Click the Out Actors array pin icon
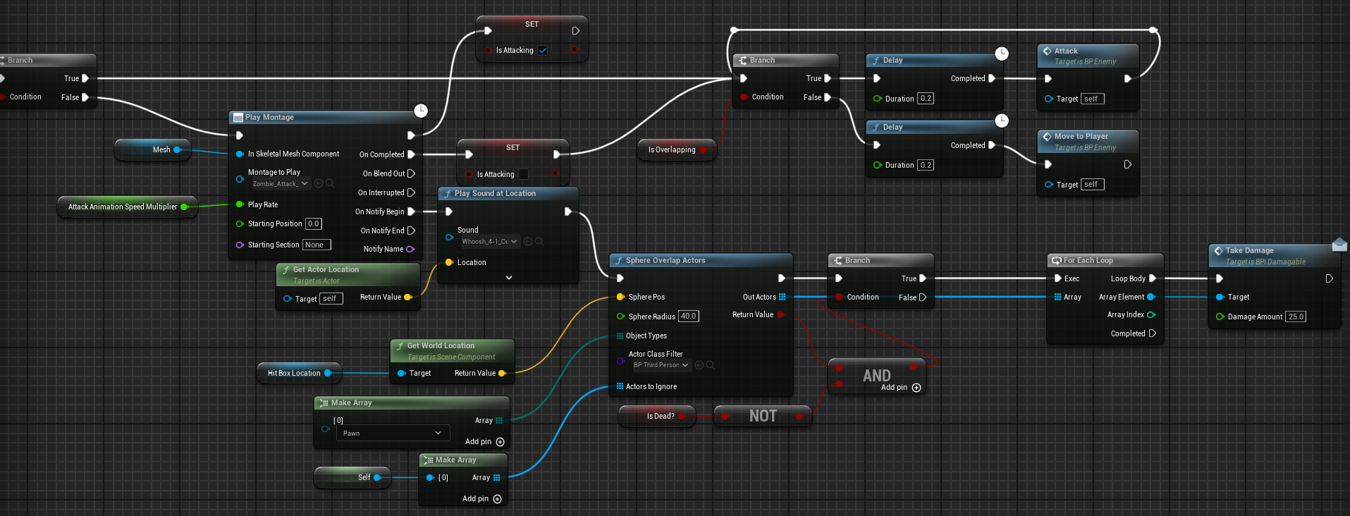Viewport: 1350px width, 516px height. [x=782, y=297]
